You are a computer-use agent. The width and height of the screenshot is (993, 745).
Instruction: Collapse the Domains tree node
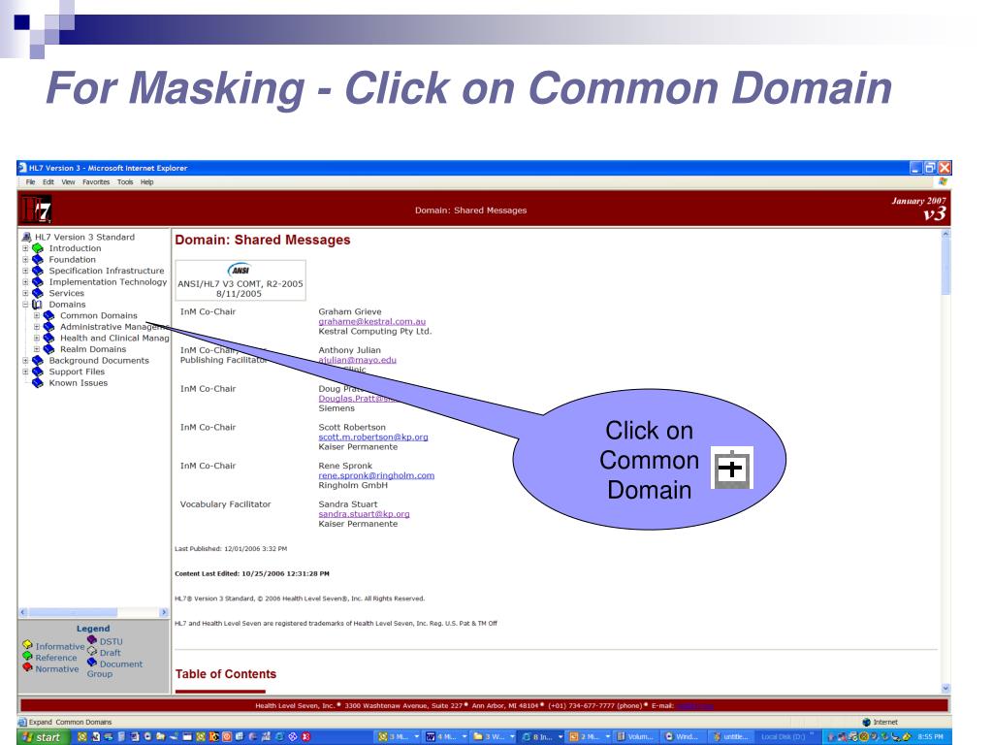point(25,305)
